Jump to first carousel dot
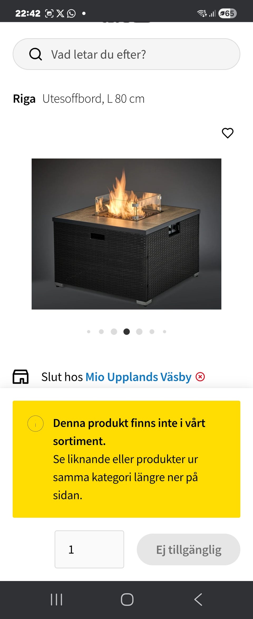This screenshot has height=619, width=253. pyautogui.click(x=89, y=332)
